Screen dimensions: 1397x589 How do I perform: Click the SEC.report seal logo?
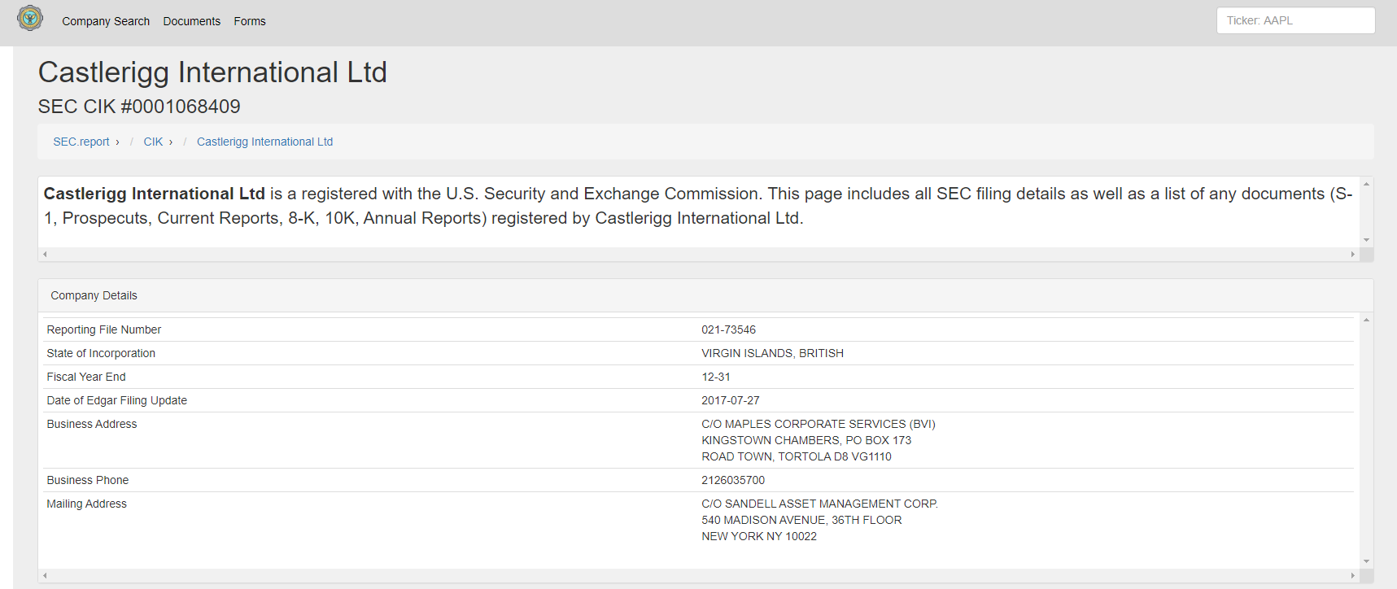[30, 18]
